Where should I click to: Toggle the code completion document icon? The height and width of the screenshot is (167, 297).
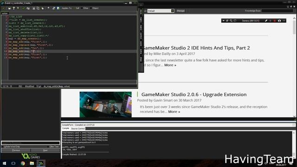58,8
